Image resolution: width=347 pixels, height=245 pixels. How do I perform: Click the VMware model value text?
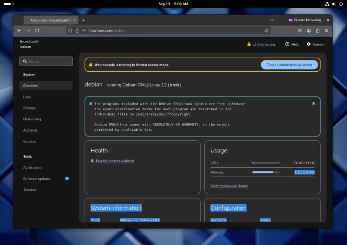tap(139, 220)
